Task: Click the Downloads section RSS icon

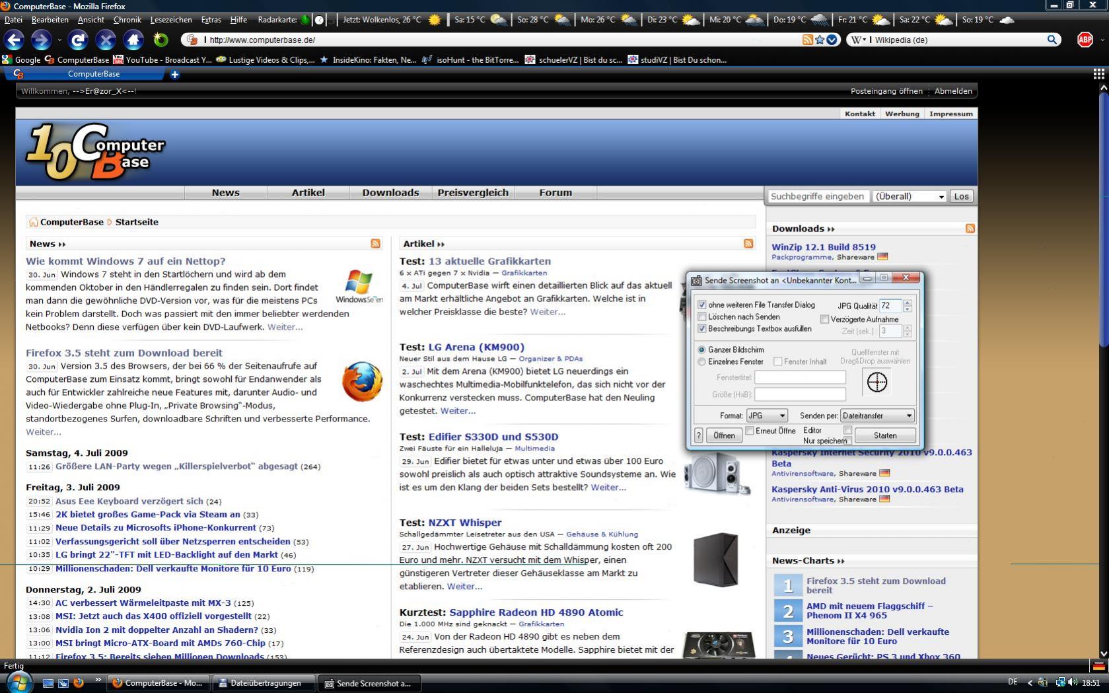Action: coord(970,229)
